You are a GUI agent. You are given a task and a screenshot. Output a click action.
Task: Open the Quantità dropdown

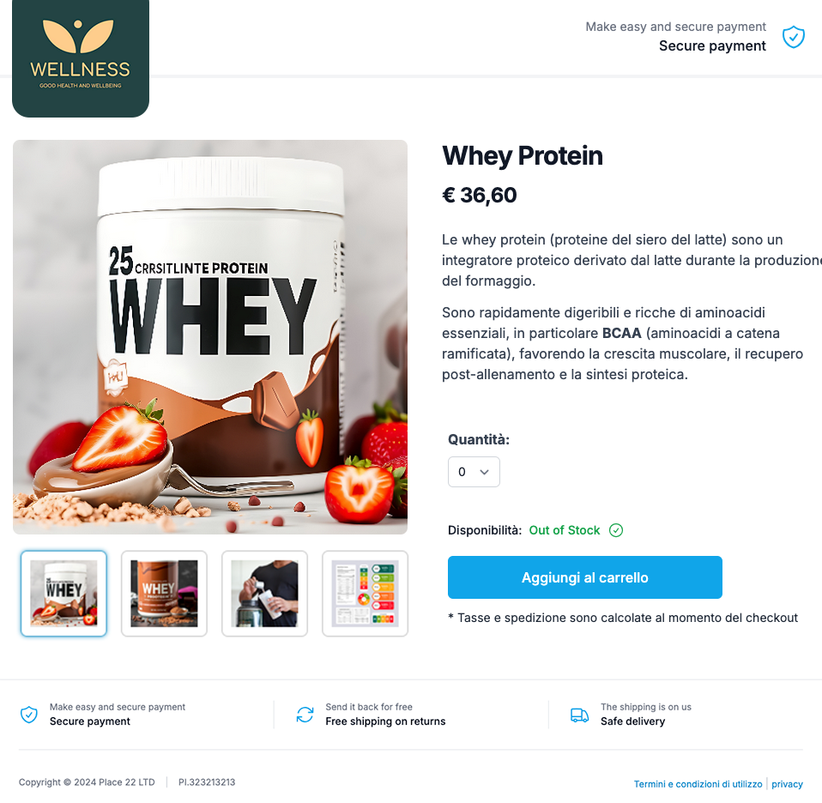coord(474,472)
